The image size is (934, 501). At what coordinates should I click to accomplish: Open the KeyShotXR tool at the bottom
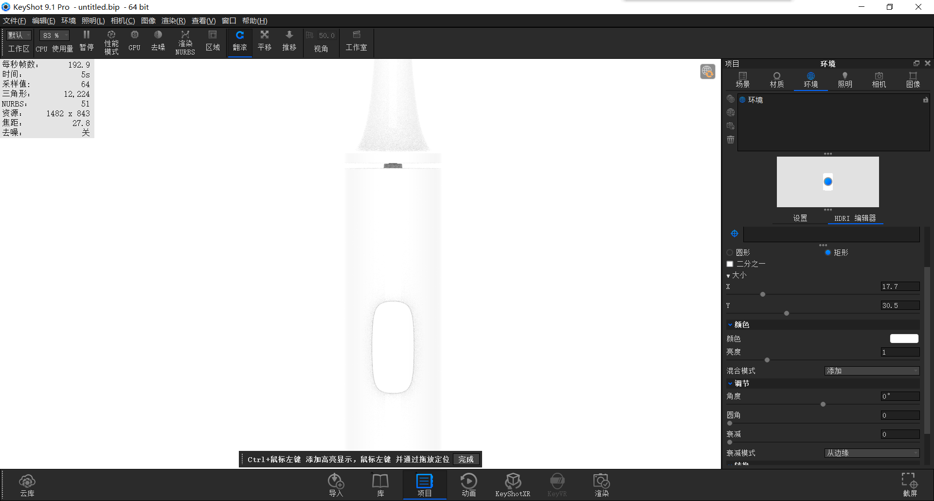pos(513,484)
